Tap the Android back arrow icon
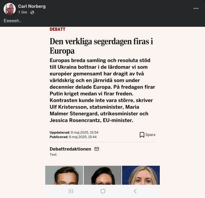 tap(135, 191)
